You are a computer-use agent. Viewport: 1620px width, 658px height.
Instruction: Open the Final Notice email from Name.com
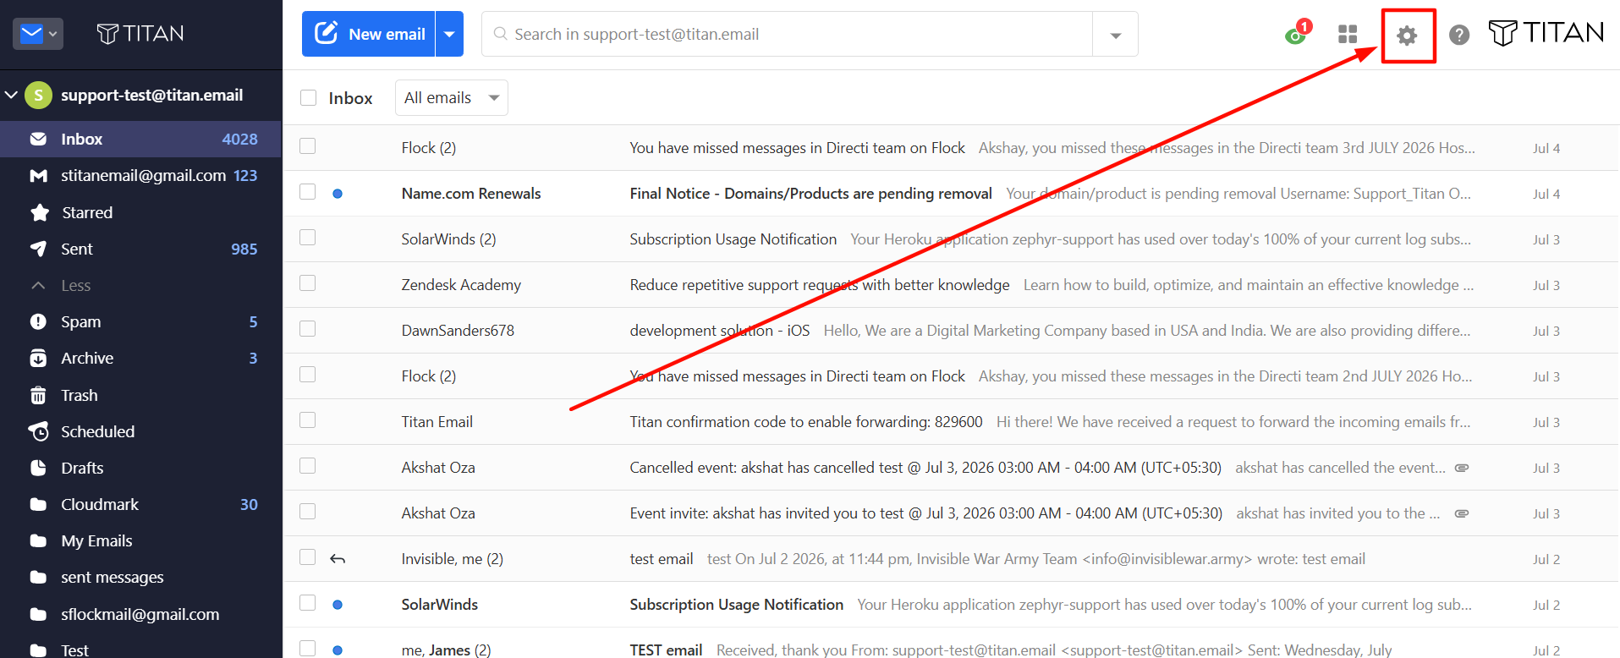pos(951,194)
